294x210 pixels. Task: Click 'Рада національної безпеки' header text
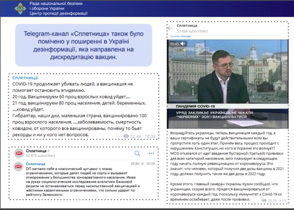(x=56, y=3)
